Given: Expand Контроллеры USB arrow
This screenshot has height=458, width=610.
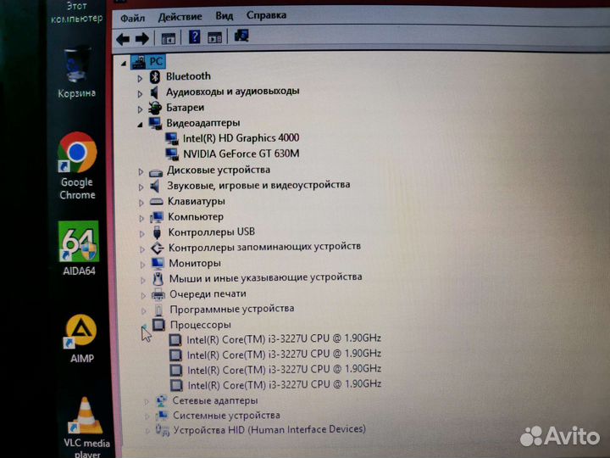Looking at the screenshot, I should [142, 234].
